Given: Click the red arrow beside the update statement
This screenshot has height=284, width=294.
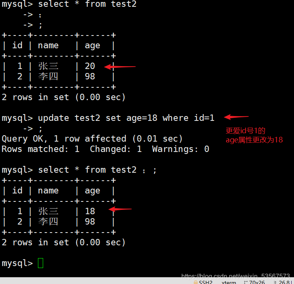Looking at the screenshot, I should click(236, 117).
